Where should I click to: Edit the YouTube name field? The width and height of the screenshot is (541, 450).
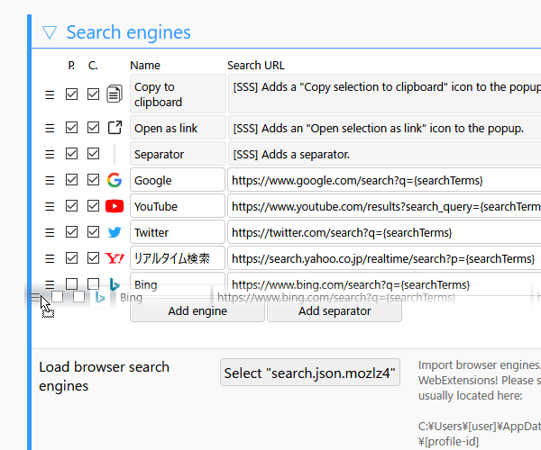point(178,206)
